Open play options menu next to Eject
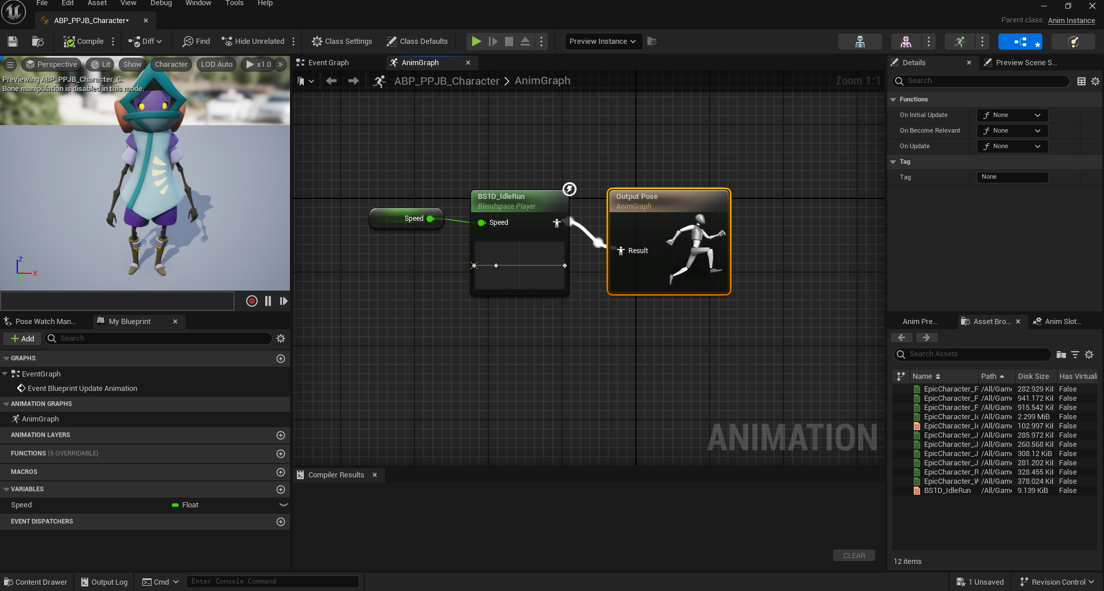 pyautogui.click(x=541, y=42)
